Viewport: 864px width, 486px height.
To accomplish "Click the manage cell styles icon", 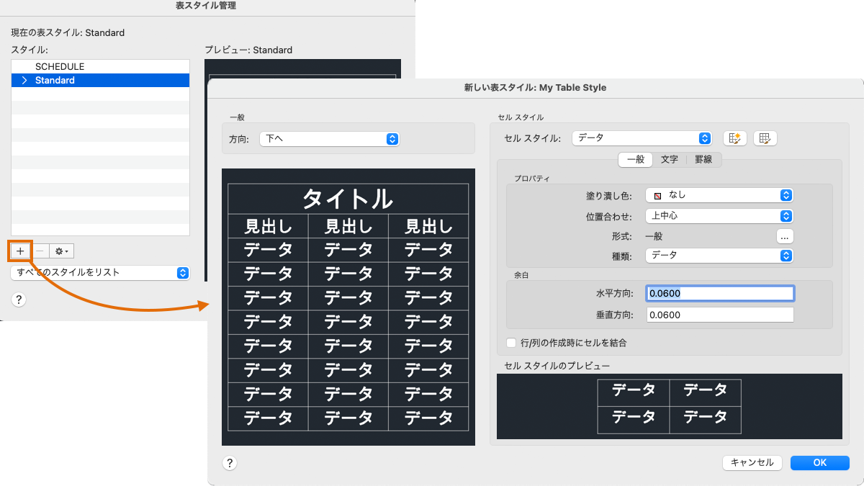I will (765, 138).
